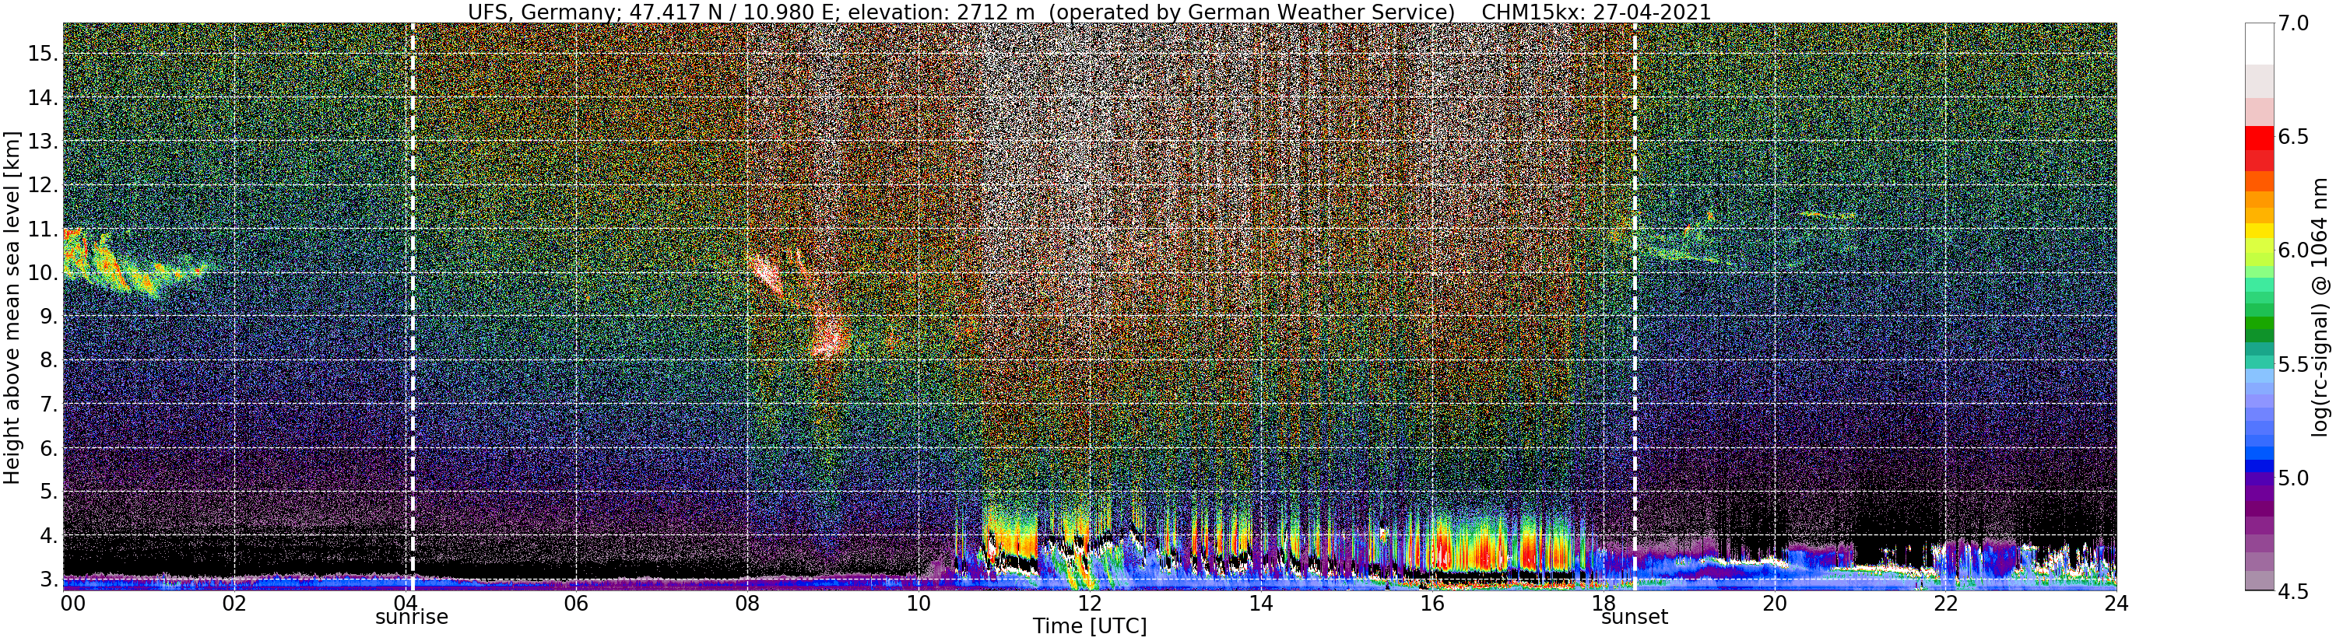2336x641 pixels.
Task: Click the white top segment of colorbar
Action: 2259,44
